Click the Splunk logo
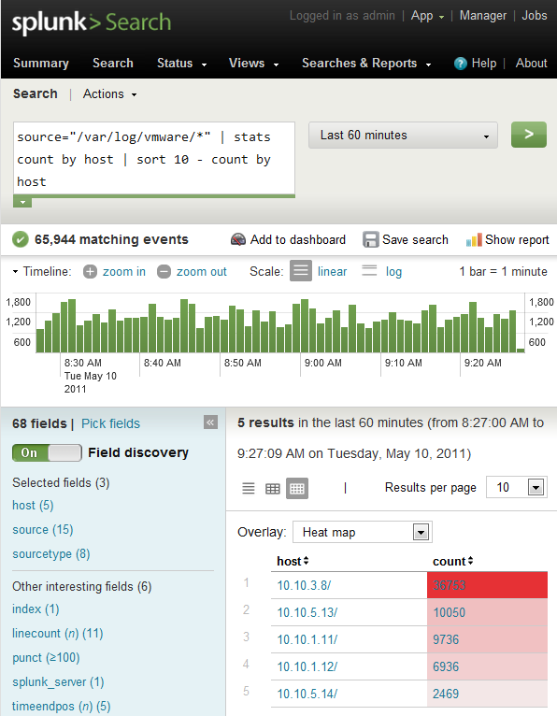Viewport: 557px width, 716px height. 92,22
